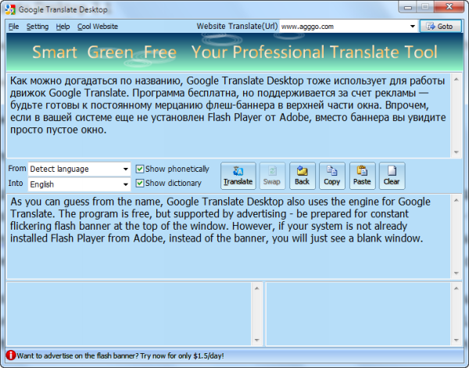Click the Translate button icon
This screenshot has width=469, height=368.
pyautogui.click(x=238, y=176)
